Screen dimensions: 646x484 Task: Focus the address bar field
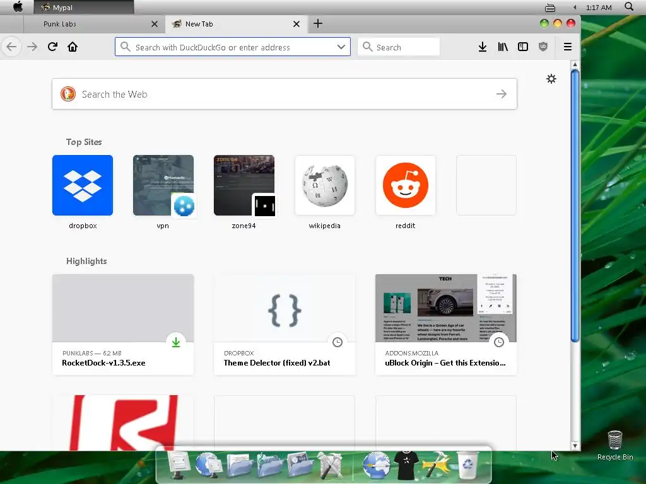(233, 47)
